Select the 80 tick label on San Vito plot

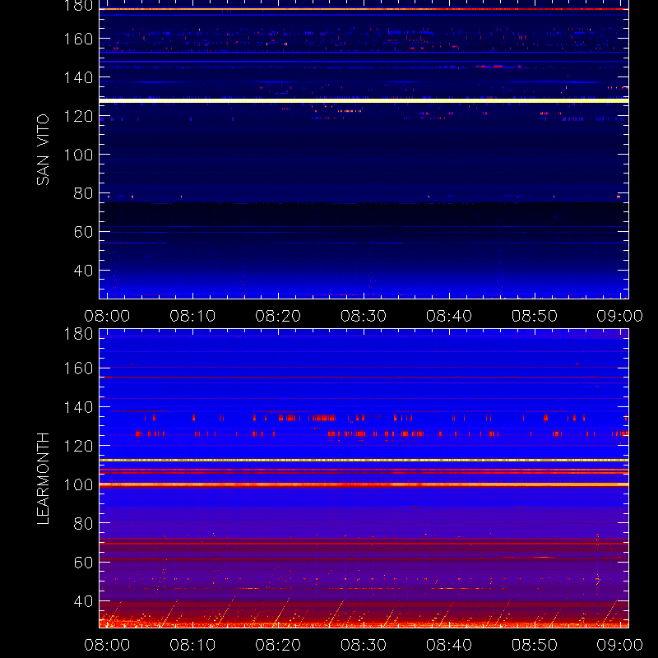83,193
